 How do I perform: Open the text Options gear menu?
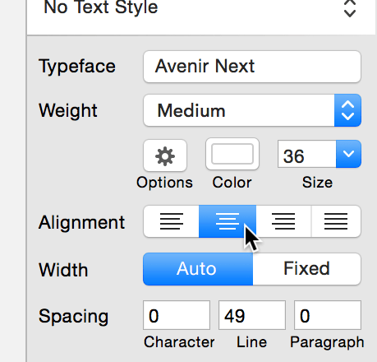click(165, 155)
